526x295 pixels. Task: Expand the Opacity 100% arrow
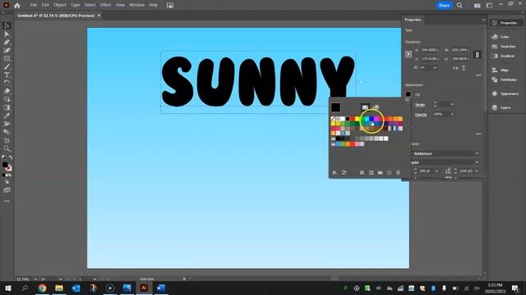tap(452, 115)
